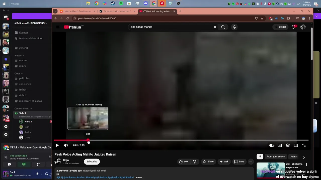The image size is (321, 180).
Task: Toggle the autoplay switch in player
Action: pyautogui.click(x=272, y=145)
